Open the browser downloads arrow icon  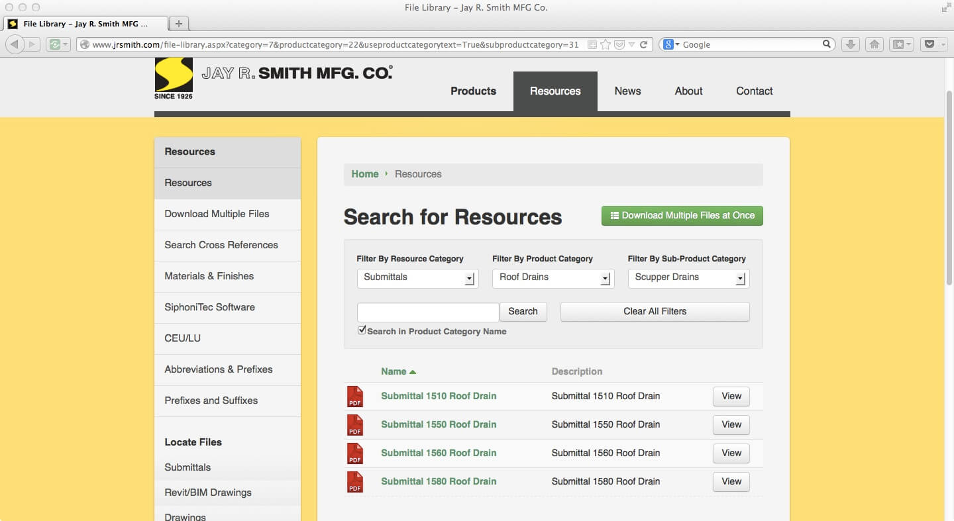[x=851, y=44]
